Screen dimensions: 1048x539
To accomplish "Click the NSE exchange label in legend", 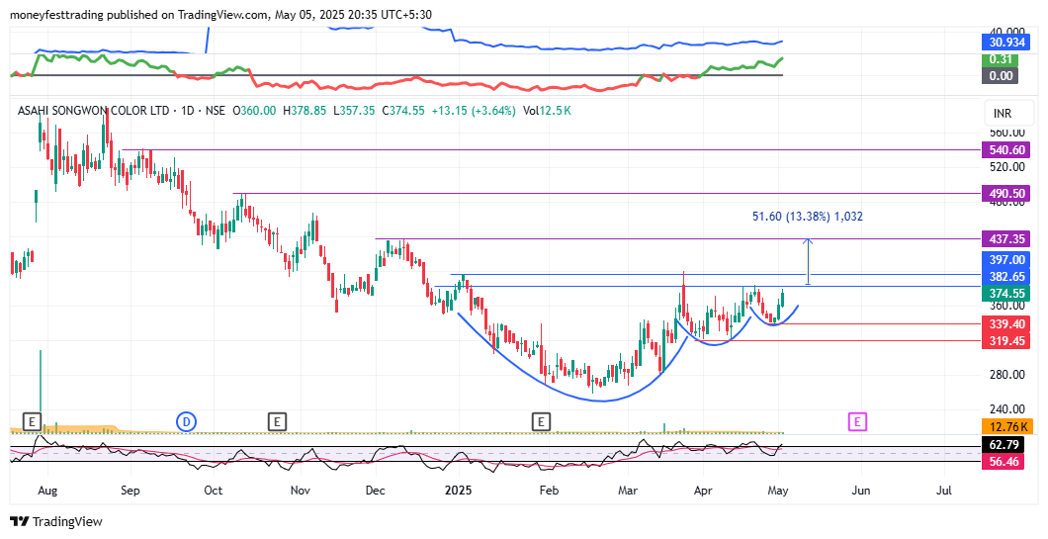I will coord(215,111).
